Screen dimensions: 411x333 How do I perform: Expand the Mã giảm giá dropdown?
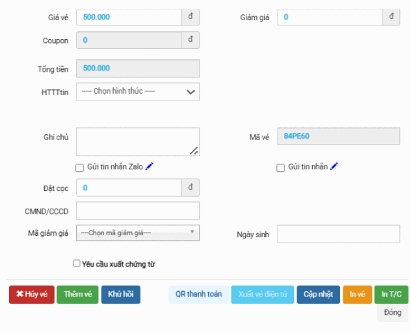click(138, 233)
